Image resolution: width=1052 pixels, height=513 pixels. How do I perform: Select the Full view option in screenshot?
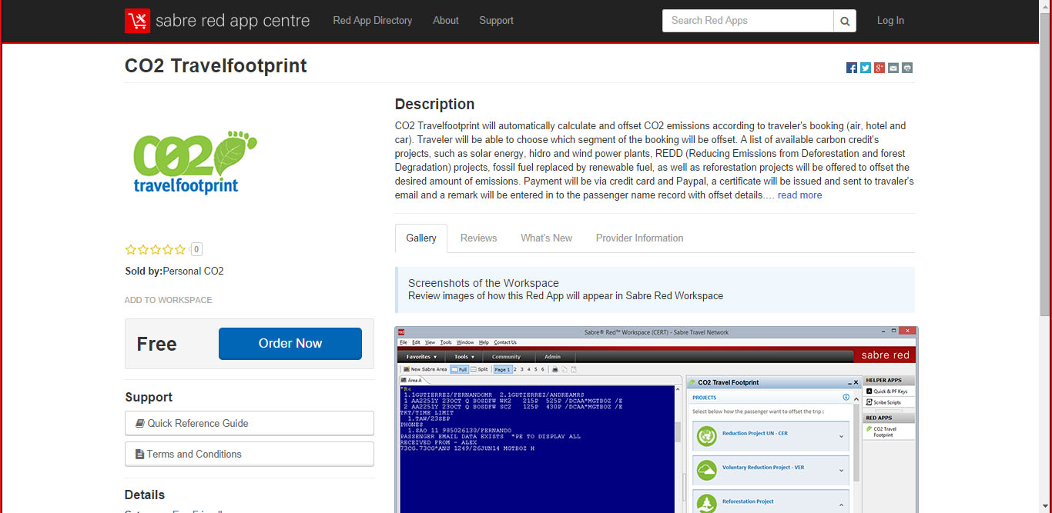click(459, 369)
